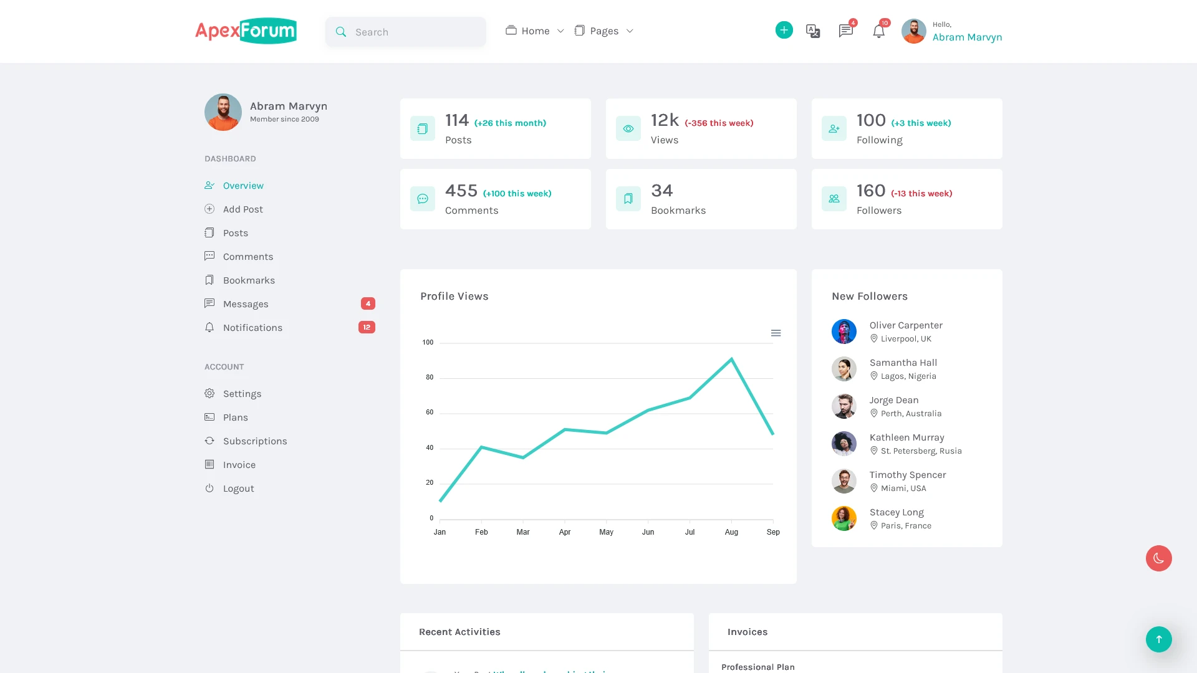
Task: Click the Settings gear icon
Action: coord(209,393)
